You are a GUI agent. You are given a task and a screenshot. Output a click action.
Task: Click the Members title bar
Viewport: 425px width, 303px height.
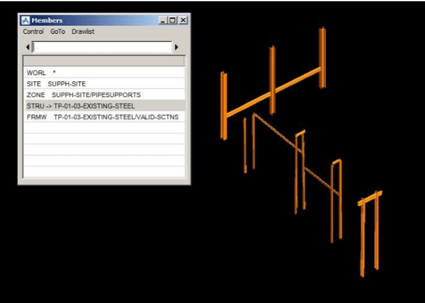104,20
